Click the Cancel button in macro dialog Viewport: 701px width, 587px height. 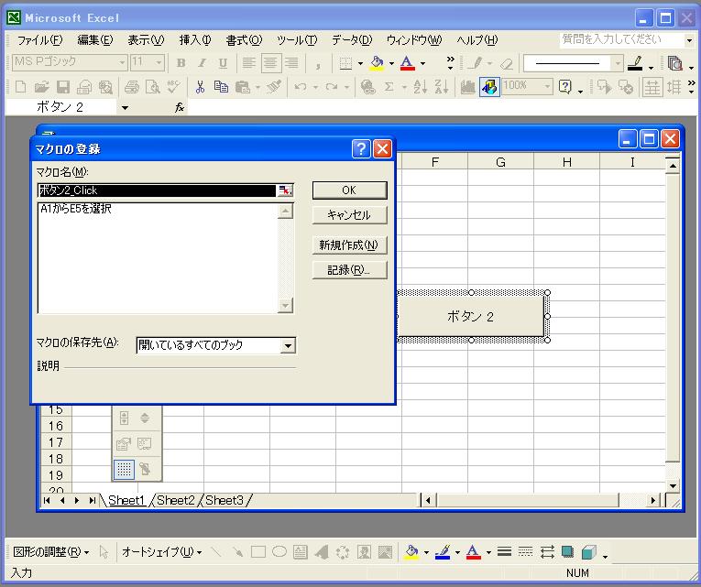tap(349, 215)
